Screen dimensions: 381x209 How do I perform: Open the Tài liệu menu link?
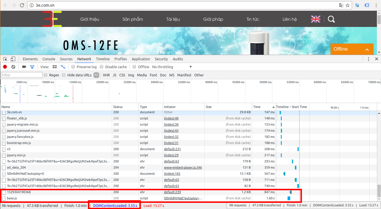(173, 19)
